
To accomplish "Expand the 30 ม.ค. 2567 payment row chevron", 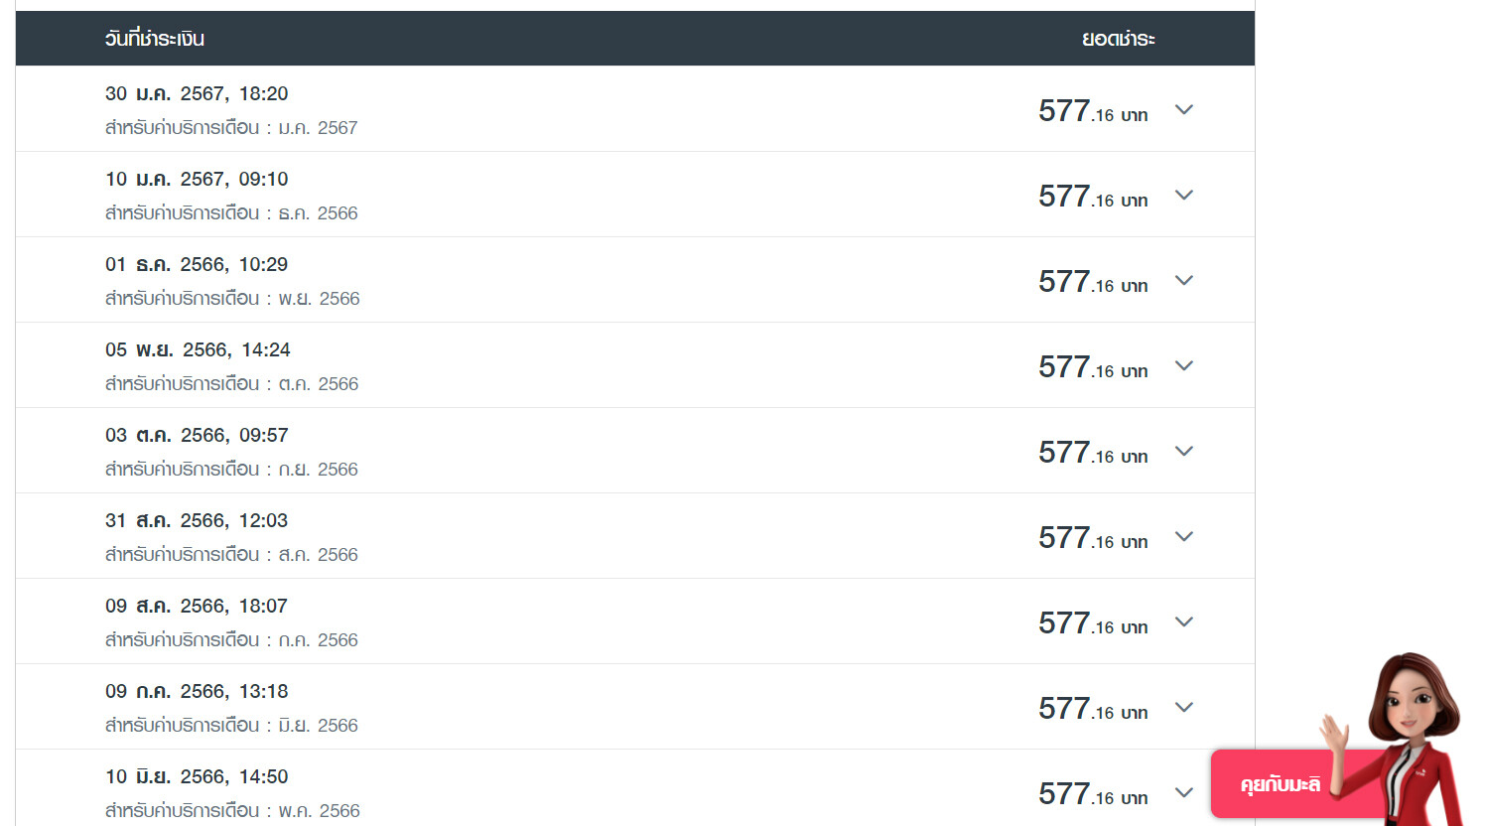I will pyautogui.click(x=1183, y=109).
